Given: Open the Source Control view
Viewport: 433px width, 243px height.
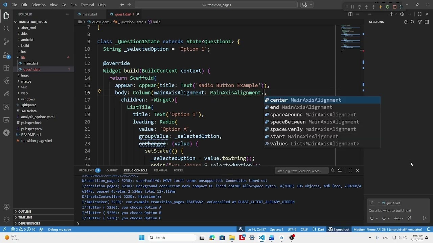Looking at the screenshot, I should 6,42.
